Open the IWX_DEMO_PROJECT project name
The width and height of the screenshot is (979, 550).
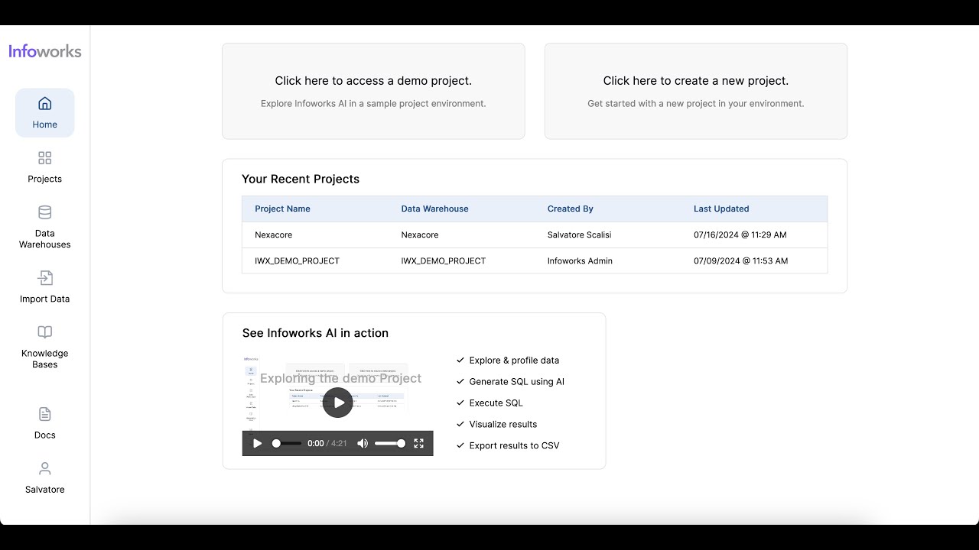pyautogui.click(x=297, y=260)
